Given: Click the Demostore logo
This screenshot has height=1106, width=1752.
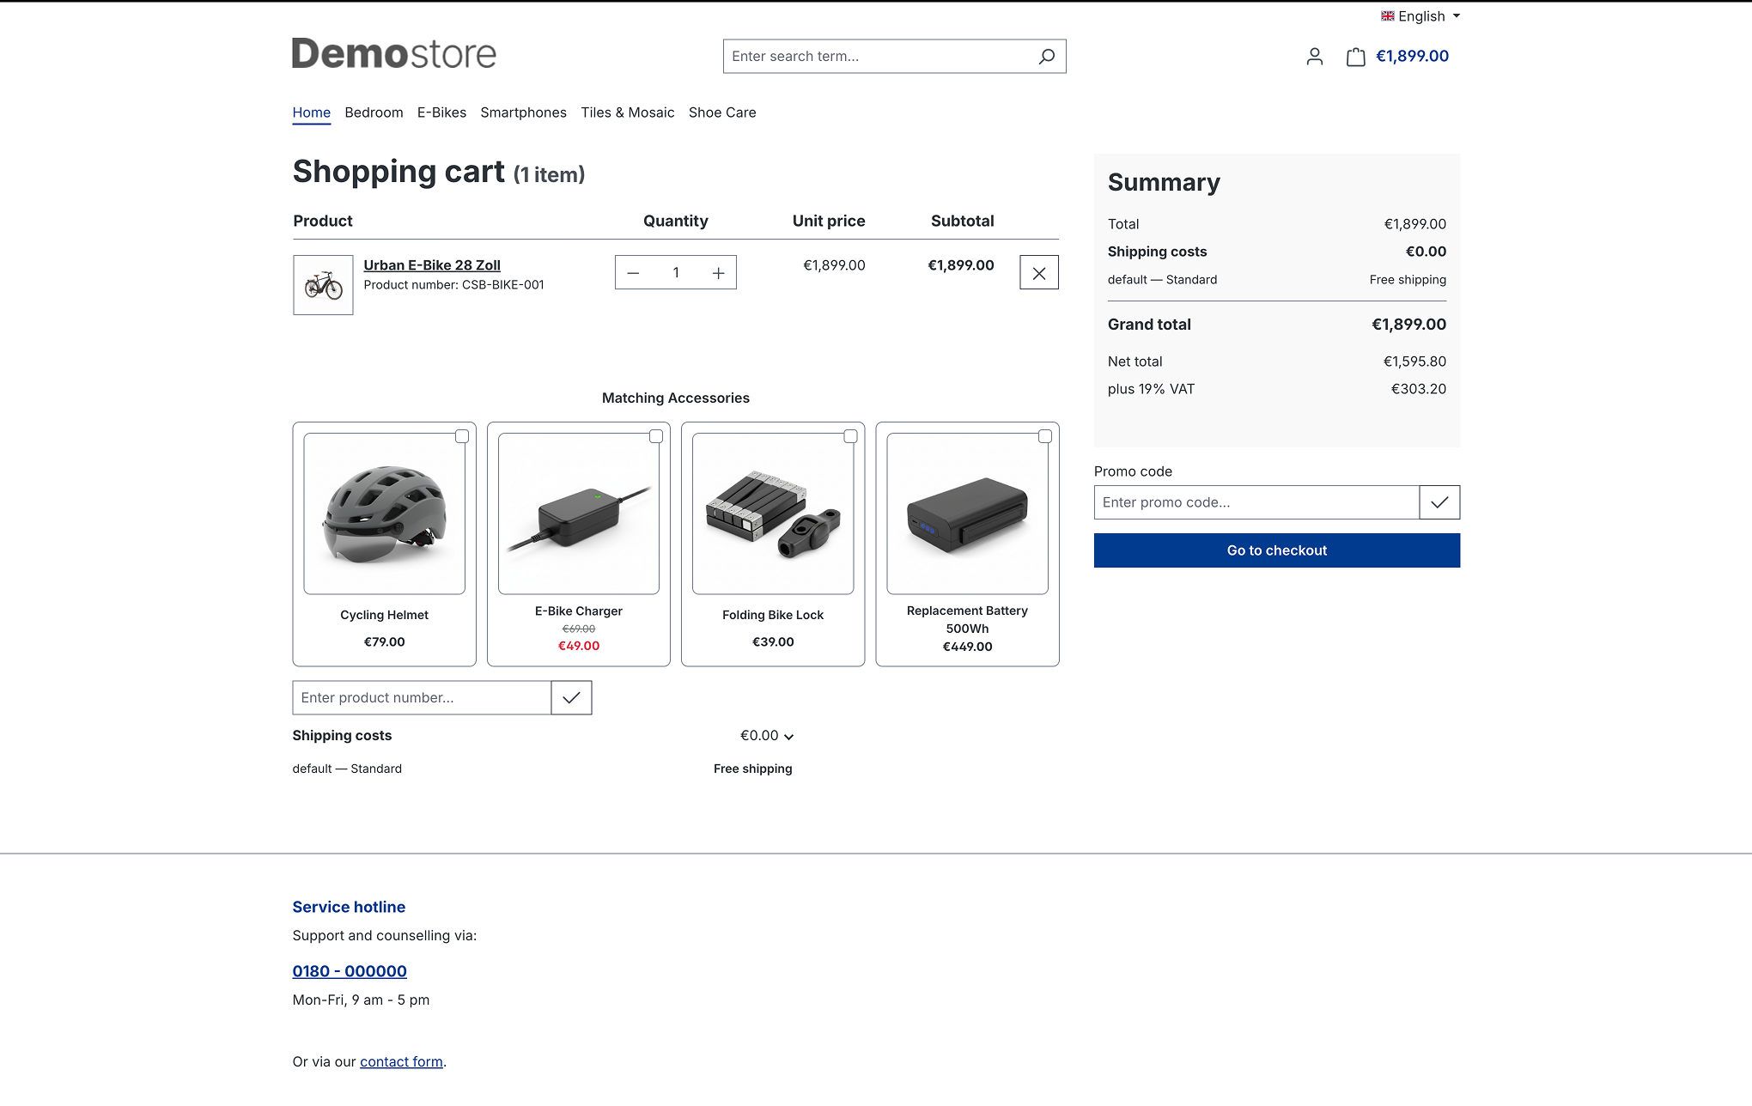Looking at the screenshot, I should [394, 54].
